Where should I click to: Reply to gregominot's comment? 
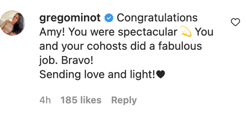[124, 100]
